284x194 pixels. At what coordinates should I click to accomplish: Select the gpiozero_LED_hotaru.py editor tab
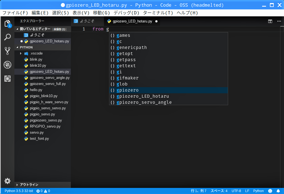[x=132, y=21]
